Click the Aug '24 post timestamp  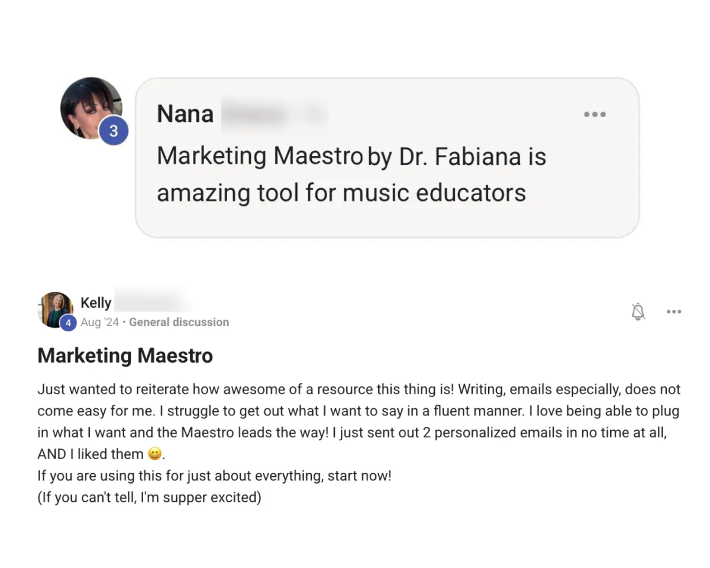coord(99,322)
